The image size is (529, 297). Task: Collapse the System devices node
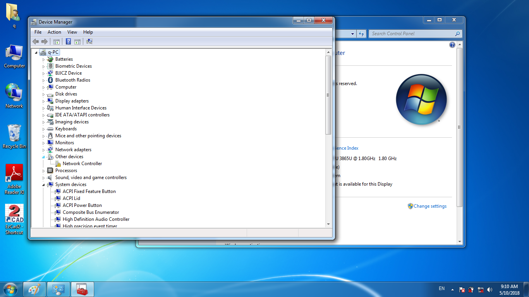44,184
